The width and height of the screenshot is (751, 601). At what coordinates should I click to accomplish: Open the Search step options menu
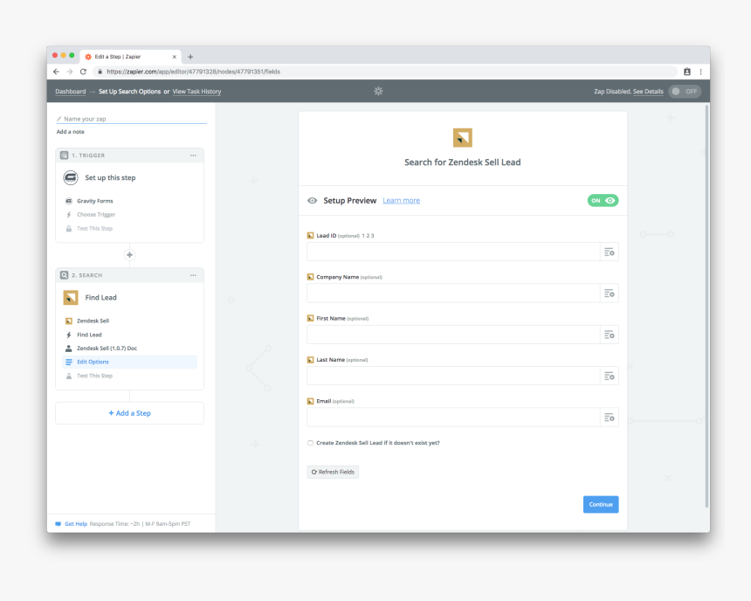[193, 275]
